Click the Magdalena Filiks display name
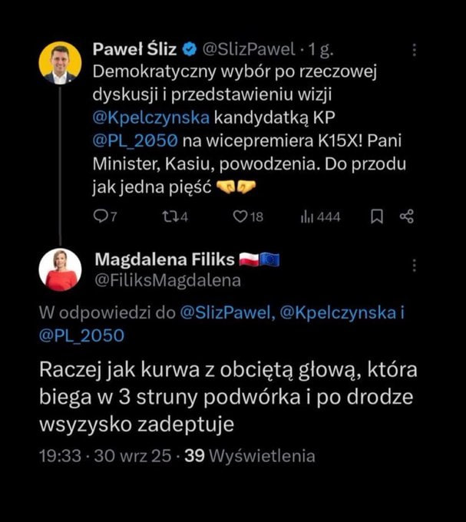This screenshot has height=522, width=466. [164, 259]
